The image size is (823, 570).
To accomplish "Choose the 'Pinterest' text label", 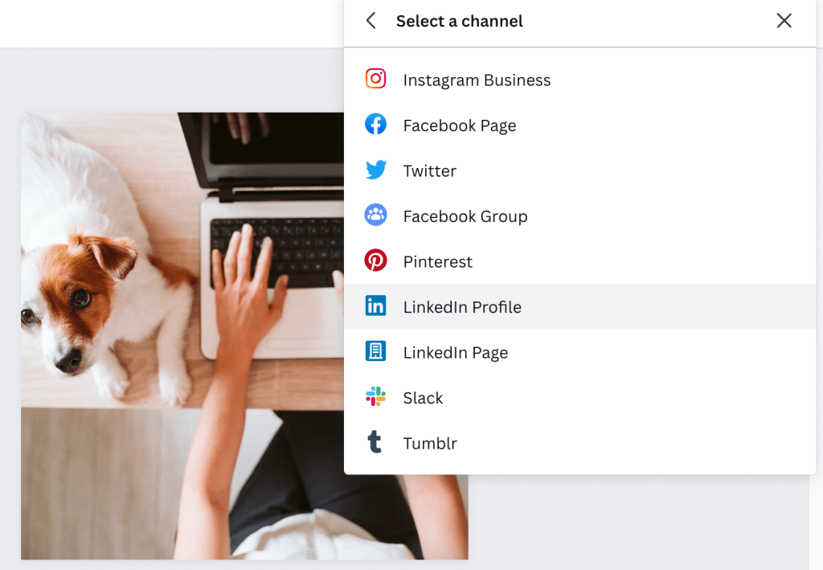I will tap(438, 262).
